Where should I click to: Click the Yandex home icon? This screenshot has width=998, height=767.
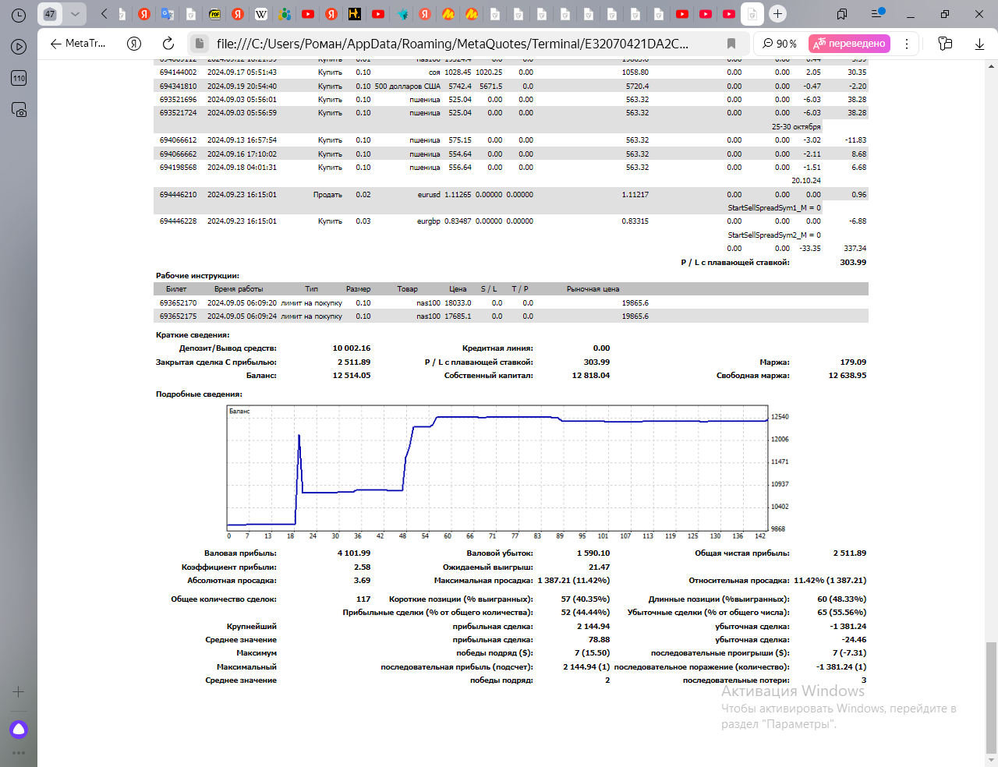click(134, 44)
